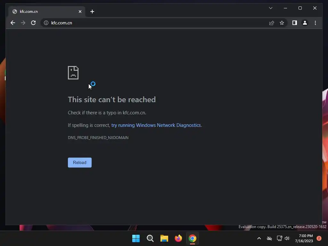
Task: Launch File Explorer from taskbar
Action: (x=164, y=238)
